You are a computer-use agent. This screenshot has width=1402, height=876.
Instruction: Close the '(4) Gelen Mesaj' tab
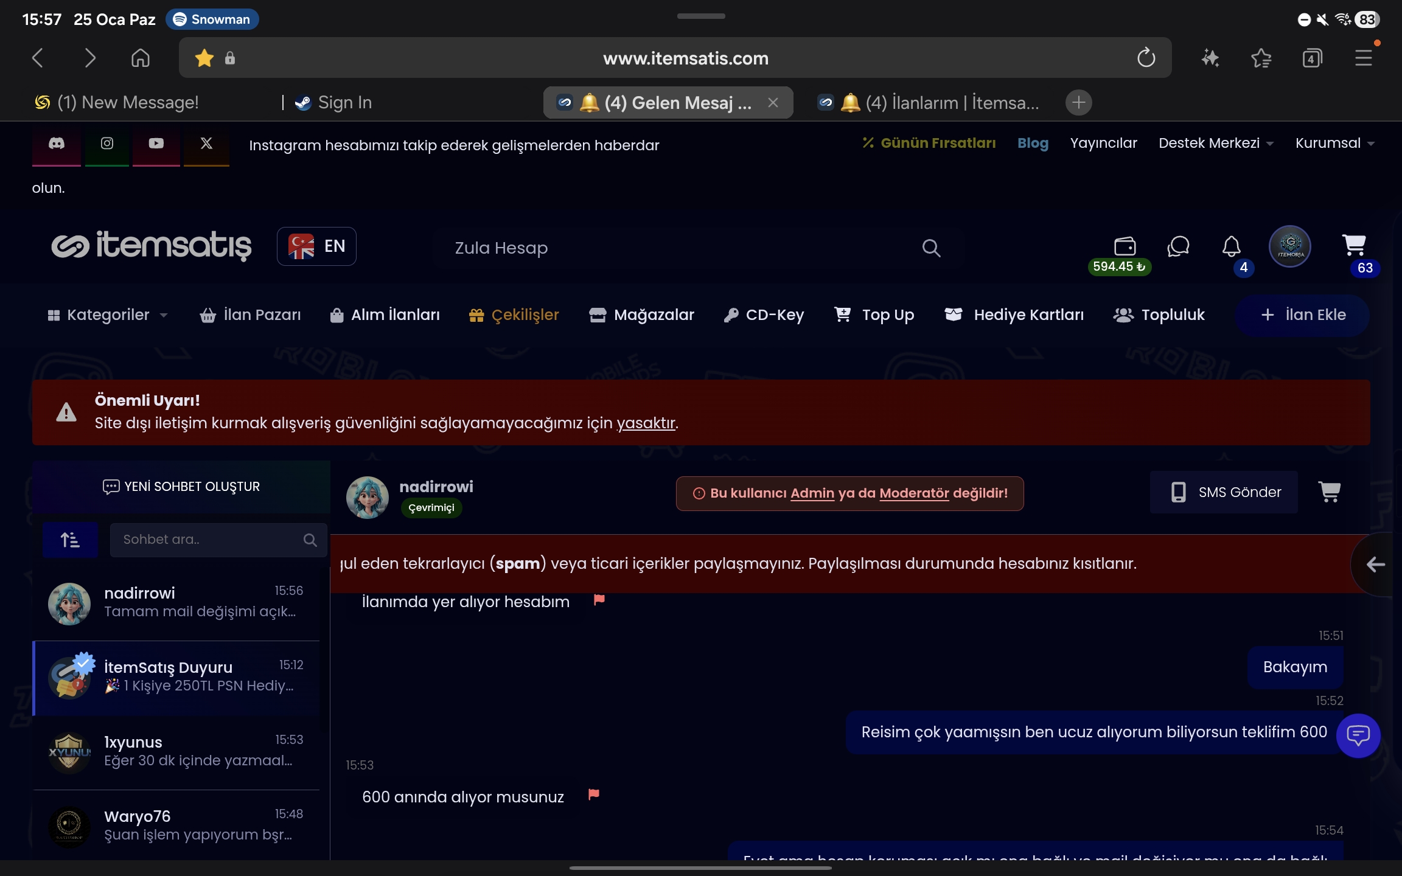pos(773,103)
